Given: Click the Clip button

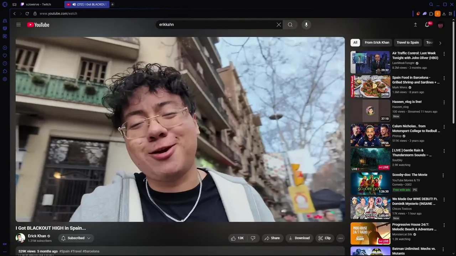Looking at the screenshot, I should [325, 238].
